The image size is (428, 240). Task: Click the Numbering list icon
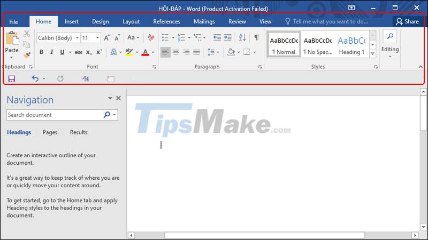(x=181, y=37)
